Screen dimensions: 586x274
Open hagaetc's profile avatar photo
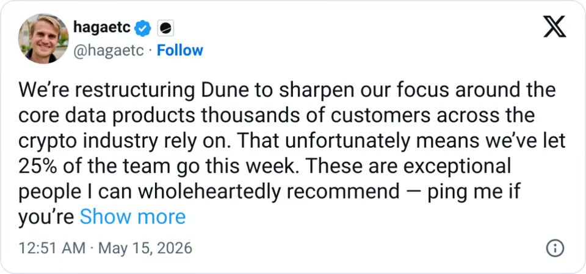pos(43,38)
